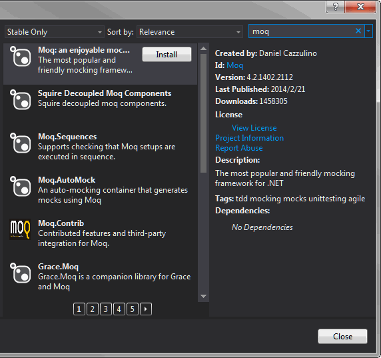Click the results list scroll up arrow
Viewport: 381px width, 358px height.
[203, 49]
